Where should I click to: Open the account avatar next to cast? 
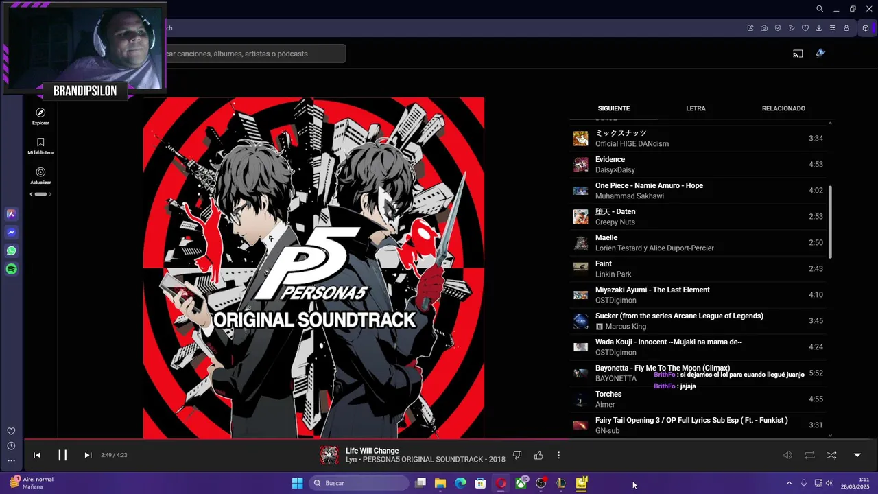(x=820, y=53)
